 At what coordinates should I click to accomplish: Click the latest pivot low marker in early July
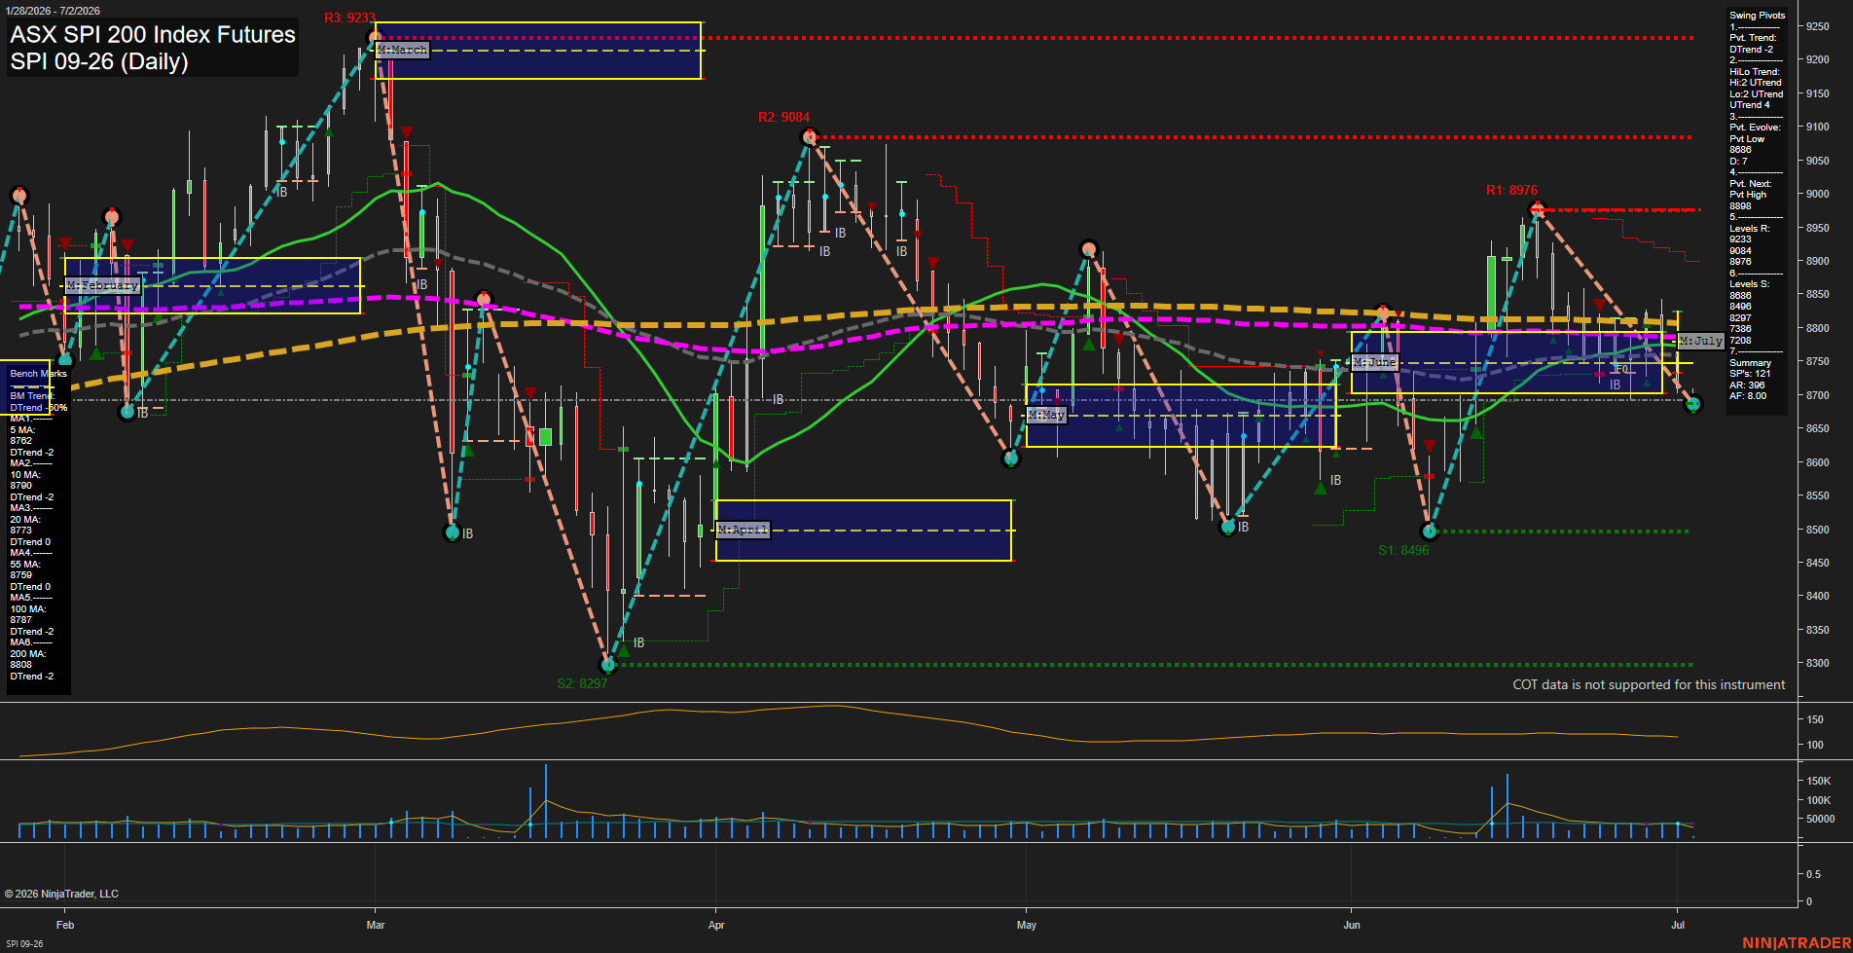point(1693,404)
